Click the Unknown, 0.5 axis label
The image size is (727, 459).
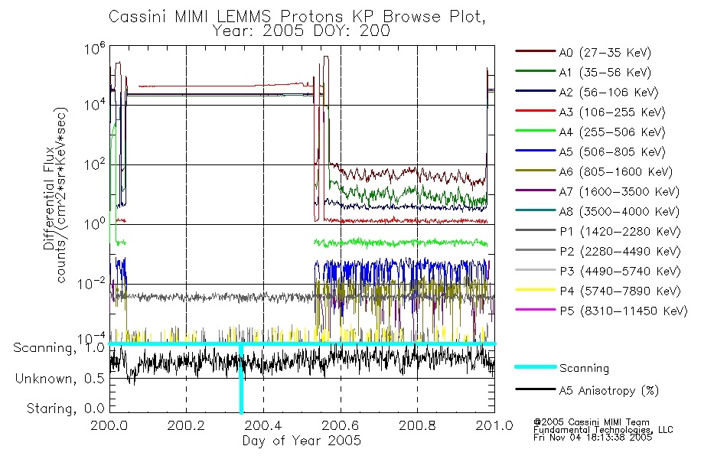60,379
